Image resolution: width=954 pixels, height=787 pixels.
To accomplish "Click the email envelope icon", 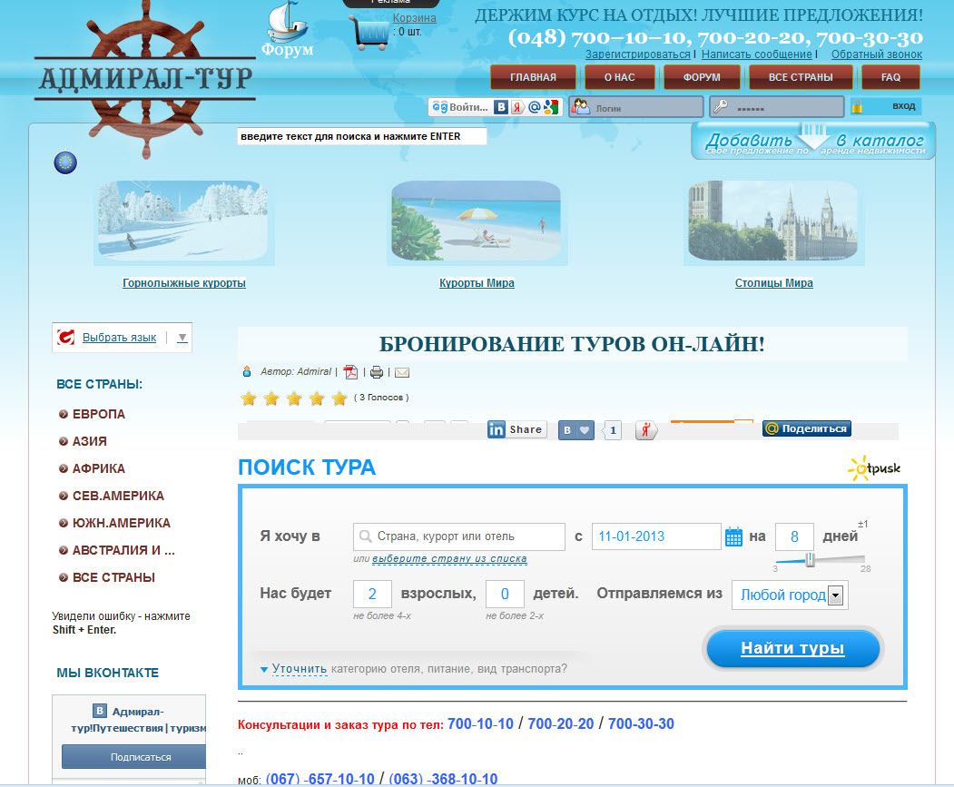I will click(401, 372).
